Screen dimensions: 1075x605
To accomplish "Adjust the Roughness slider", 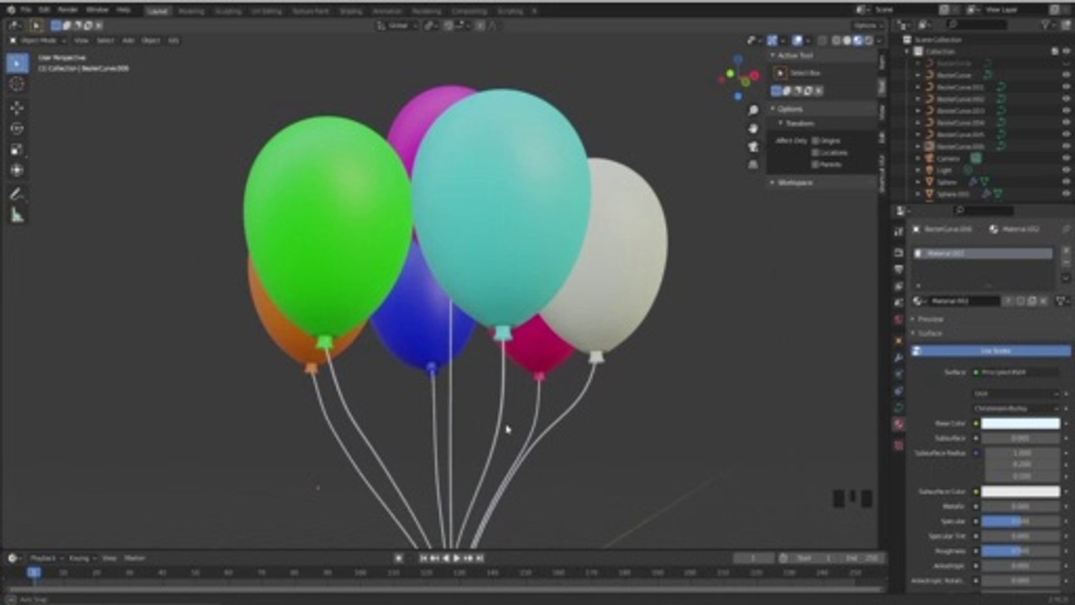I will pyautogui.click(x=1020, y=551).
